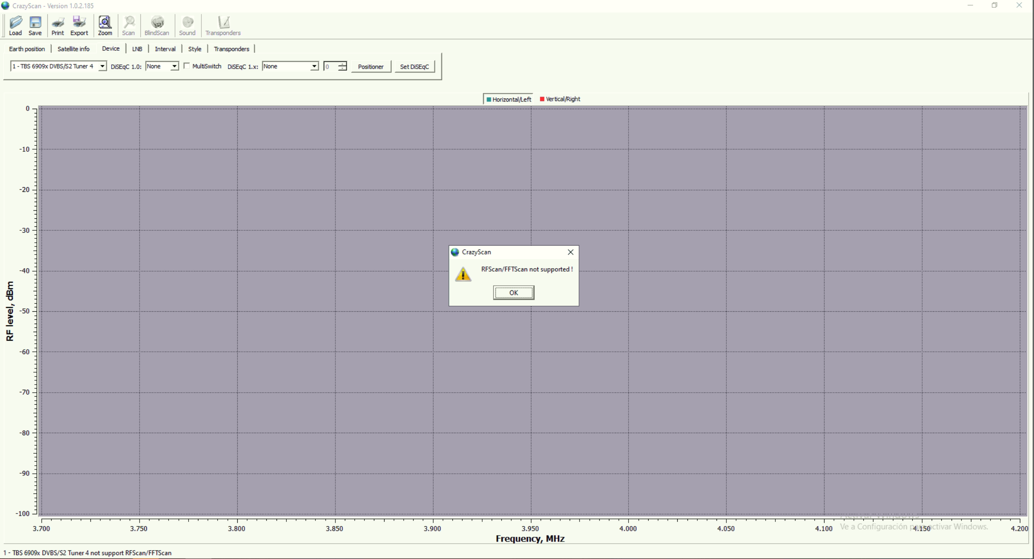Click the Set DiSEqC button
Viewport: 1034px width, 559px height.
coord(414,67)
